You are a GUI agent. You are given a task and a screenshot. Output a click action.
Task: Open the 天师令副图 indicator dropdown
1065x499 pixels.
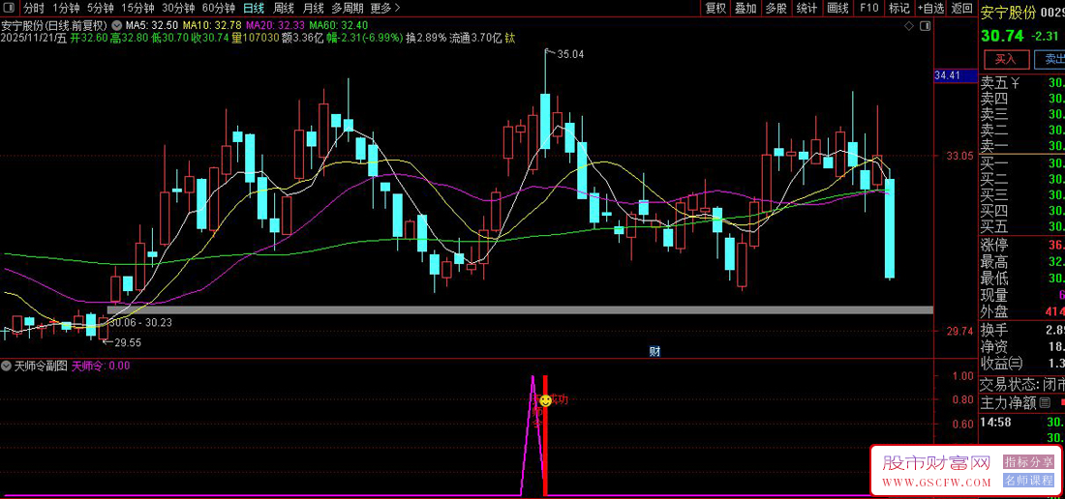[x=7, y=367]
